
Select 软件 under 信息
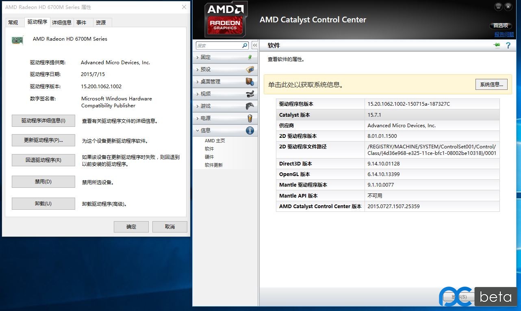coord(209,149)
